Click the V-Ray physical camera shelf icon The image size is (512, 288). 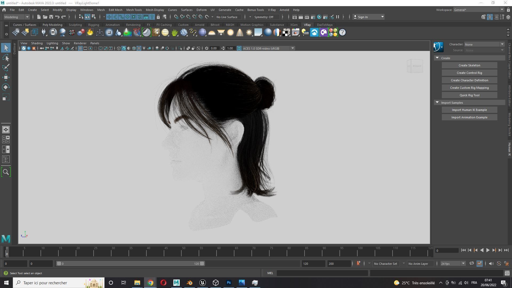click(71, 33)
